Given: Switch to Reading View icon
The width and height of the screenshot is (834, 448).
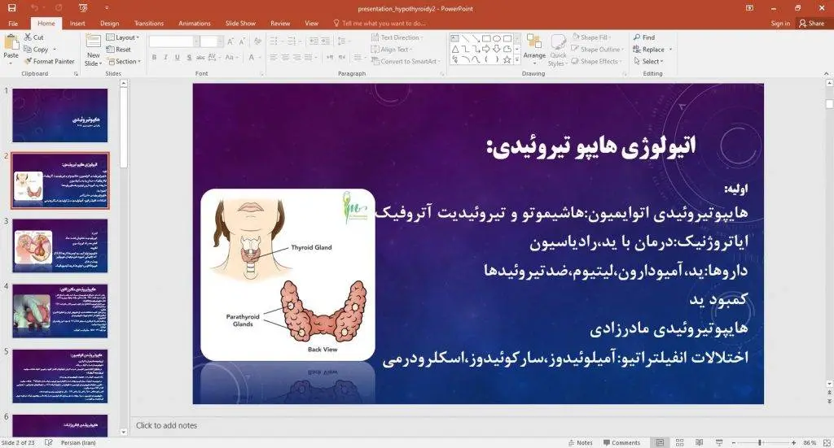Looking at the screenshot, I should tap(699, 442).
